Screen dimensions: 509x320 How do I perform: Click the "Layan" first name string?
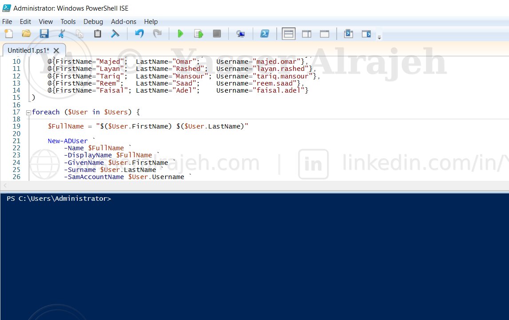110,69
